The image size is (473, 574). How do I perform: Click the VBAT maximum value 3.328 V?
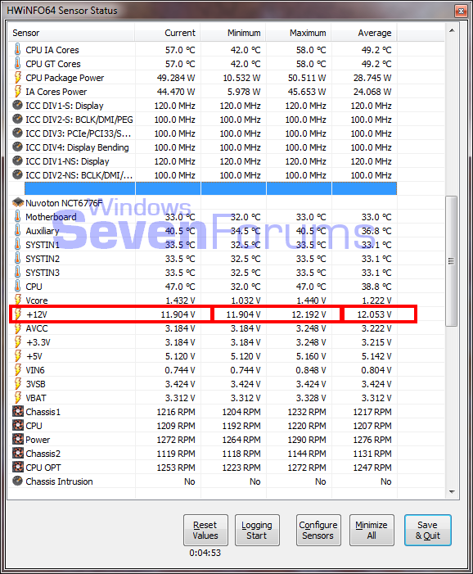[x=311, y=398]
